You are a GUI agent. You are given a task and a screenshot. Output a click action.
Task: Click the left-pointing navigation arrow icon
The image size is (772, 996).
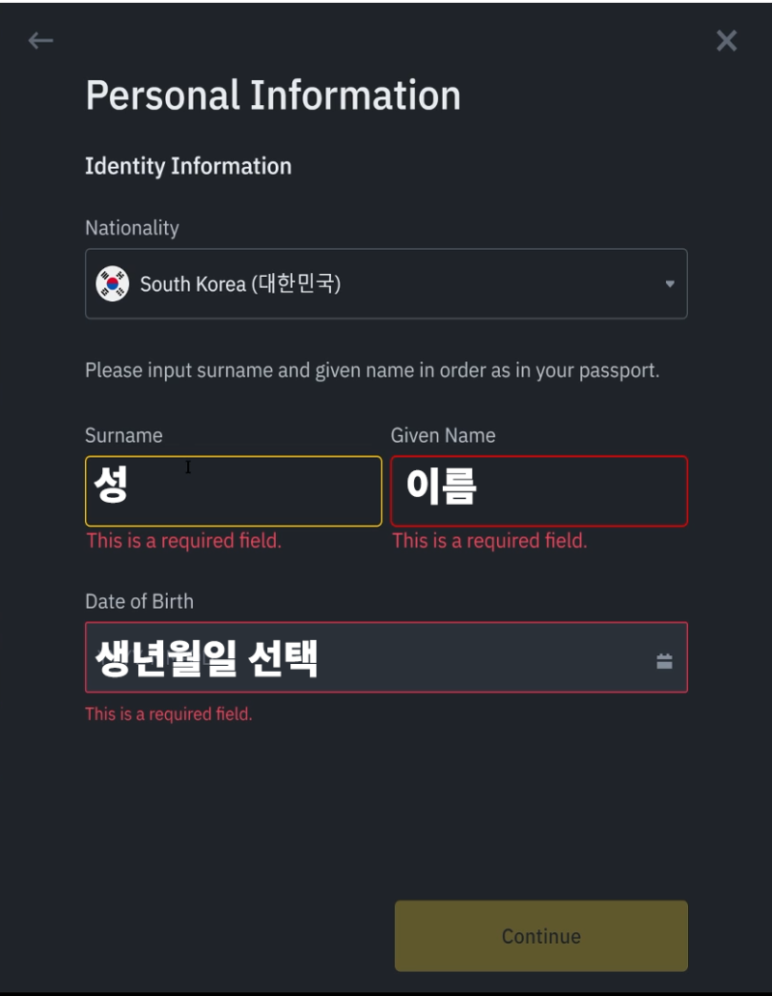coord(41,41)
